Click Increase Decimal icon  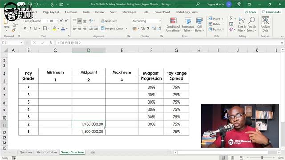[x=154, y=28]
